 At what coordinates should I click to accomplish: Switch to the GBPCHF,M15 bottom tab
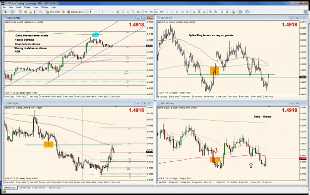[x=9, y=188]
